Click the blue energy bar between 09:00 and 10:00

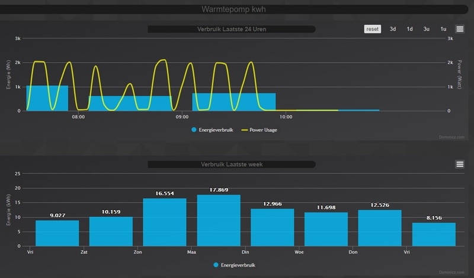234,102
